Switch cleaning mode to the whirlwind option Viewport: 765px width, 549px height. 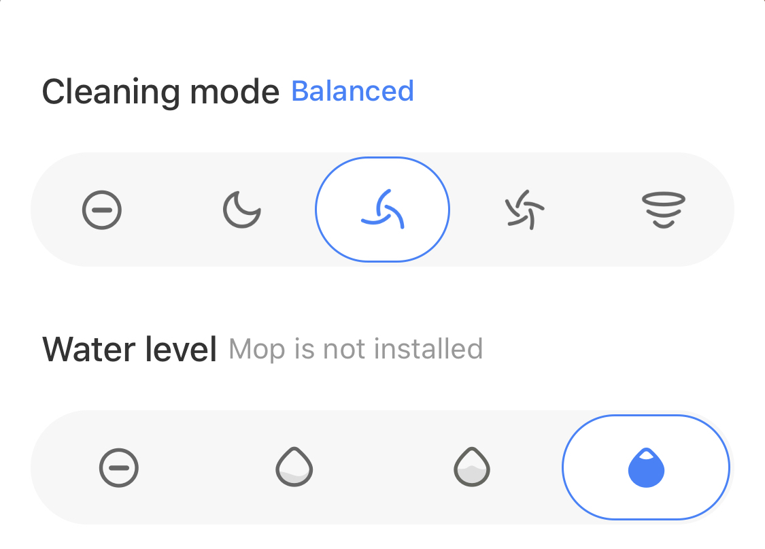664,210
